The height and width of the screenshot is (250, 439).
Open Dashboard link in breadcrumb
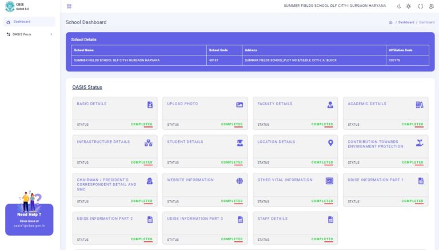point(406,22)
